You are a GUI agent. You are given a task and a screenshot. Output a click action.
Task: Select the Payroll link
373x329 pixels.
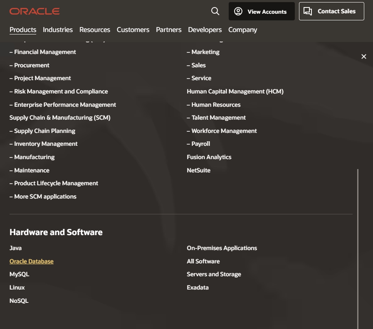198,144
